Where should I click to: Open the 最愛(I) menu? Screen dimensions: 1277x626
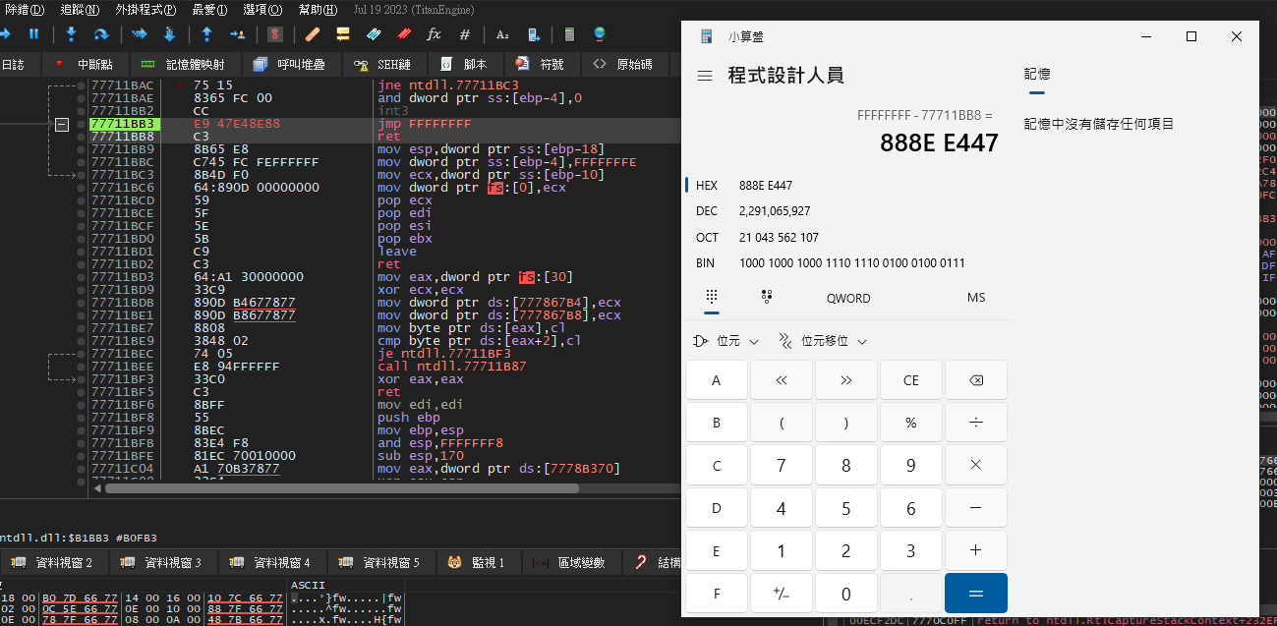pyautogui.click(x=209, y=10)
